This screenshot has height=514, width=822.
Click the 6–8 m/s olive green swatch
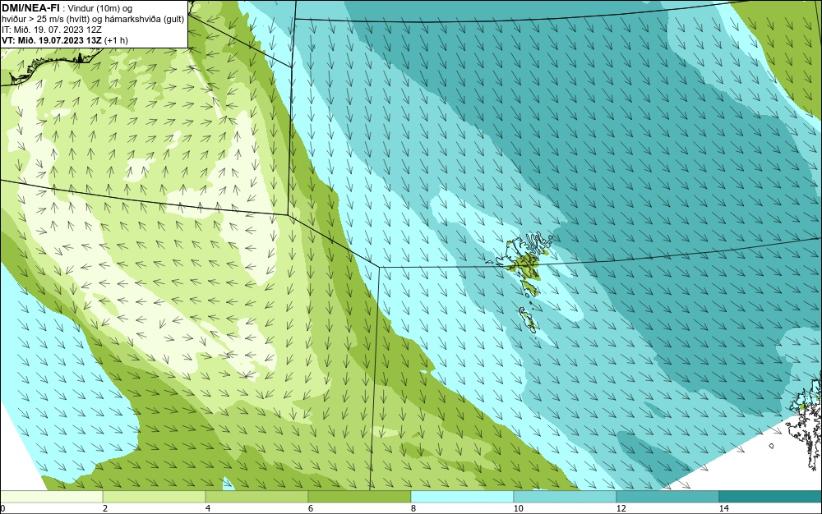coord(360,496)
